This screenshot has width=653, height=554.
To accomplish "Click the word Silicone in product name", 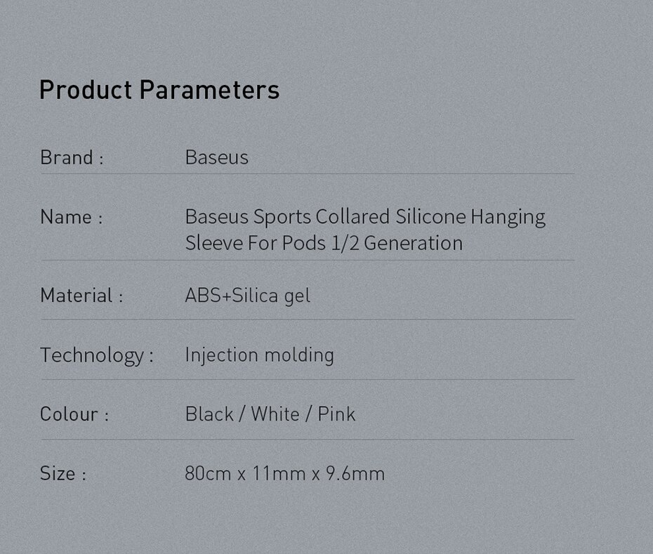I will click(430, 216).
